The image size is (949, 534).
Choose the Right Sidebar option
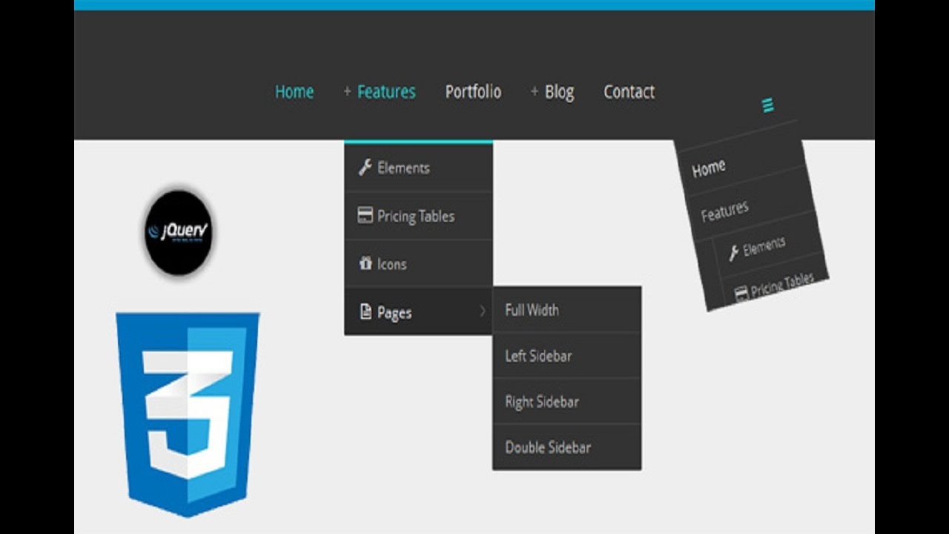click(567, 402)
